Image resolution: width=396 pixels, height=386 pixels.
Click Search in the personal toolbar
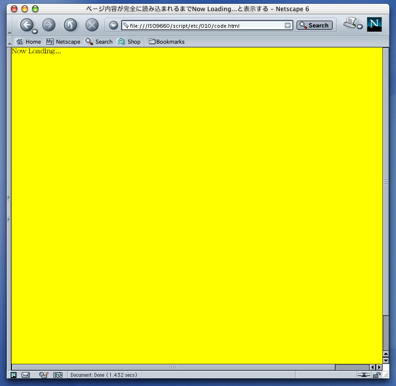coord(99,42)
